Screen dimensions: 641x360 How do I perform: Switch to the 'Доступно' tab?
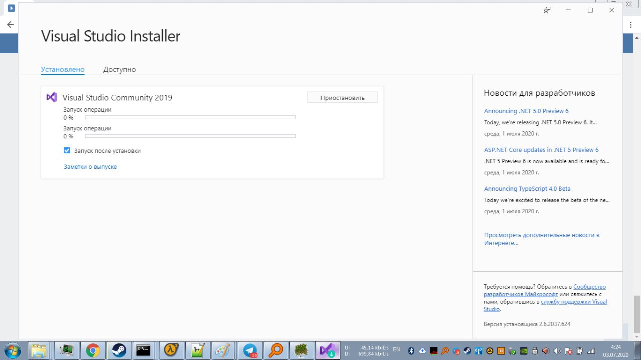[x=119, y=69]
